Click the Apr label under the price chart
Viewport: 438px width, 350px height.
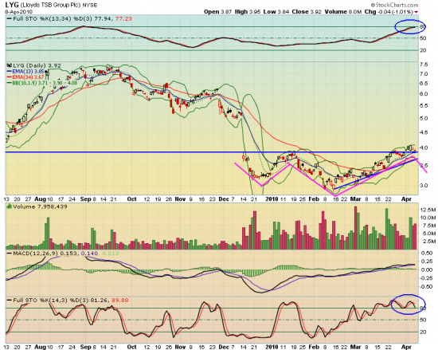406,199
